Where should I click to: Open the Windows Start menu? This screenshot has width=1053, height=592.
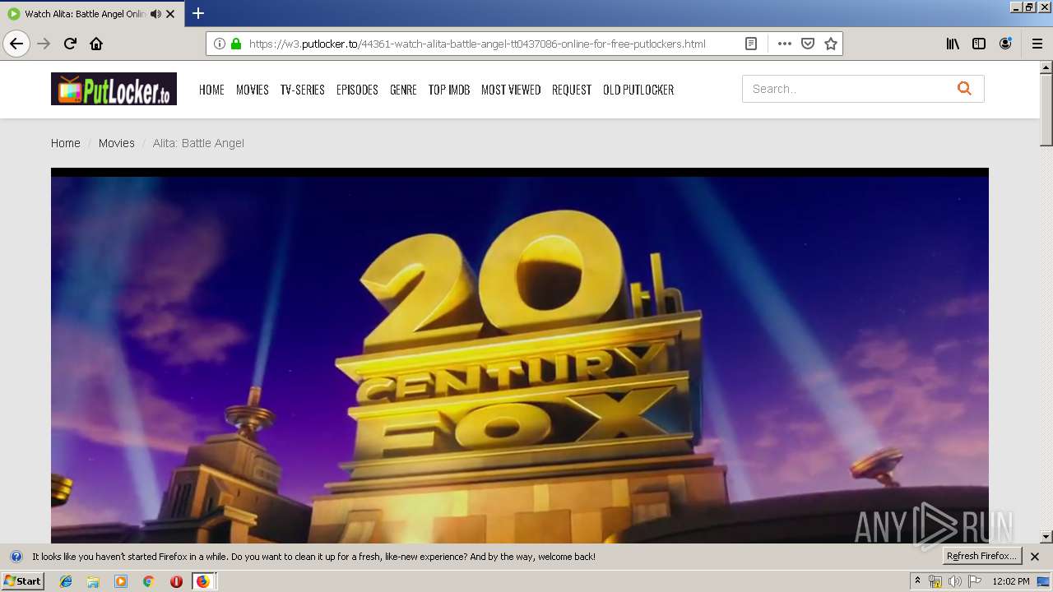click(x=23, y=581)
